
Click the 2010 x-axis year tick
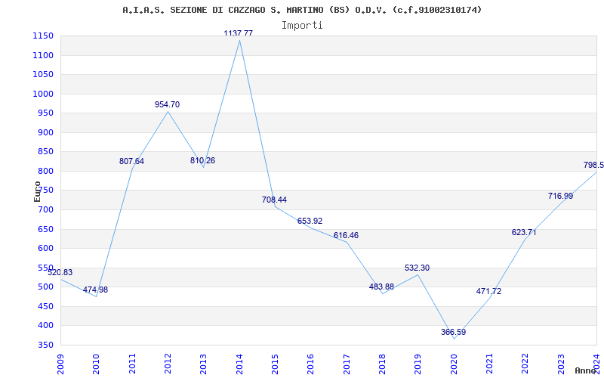point(97,364)
